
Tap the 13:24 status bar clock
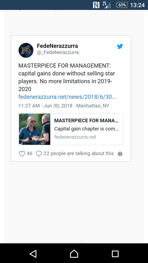137,5
